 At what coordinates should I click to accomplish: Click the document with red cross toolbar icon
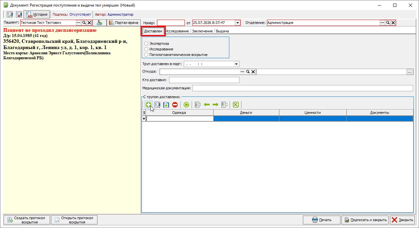pyautogui.click(x=19, y=14)
